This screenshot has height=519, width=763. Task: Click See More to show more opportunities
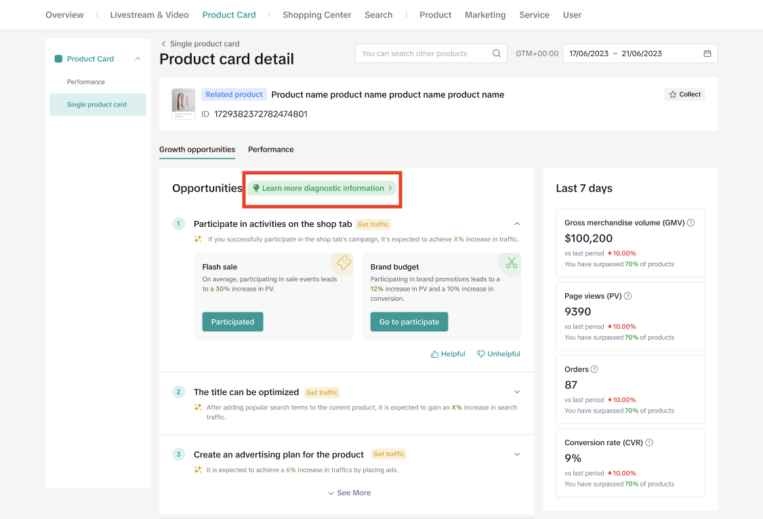349,493
